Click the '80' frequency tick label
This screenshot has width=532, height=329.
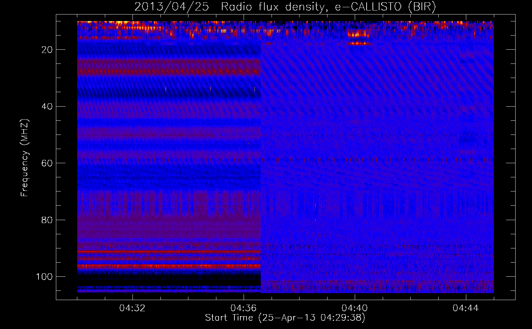pos(47,220)
